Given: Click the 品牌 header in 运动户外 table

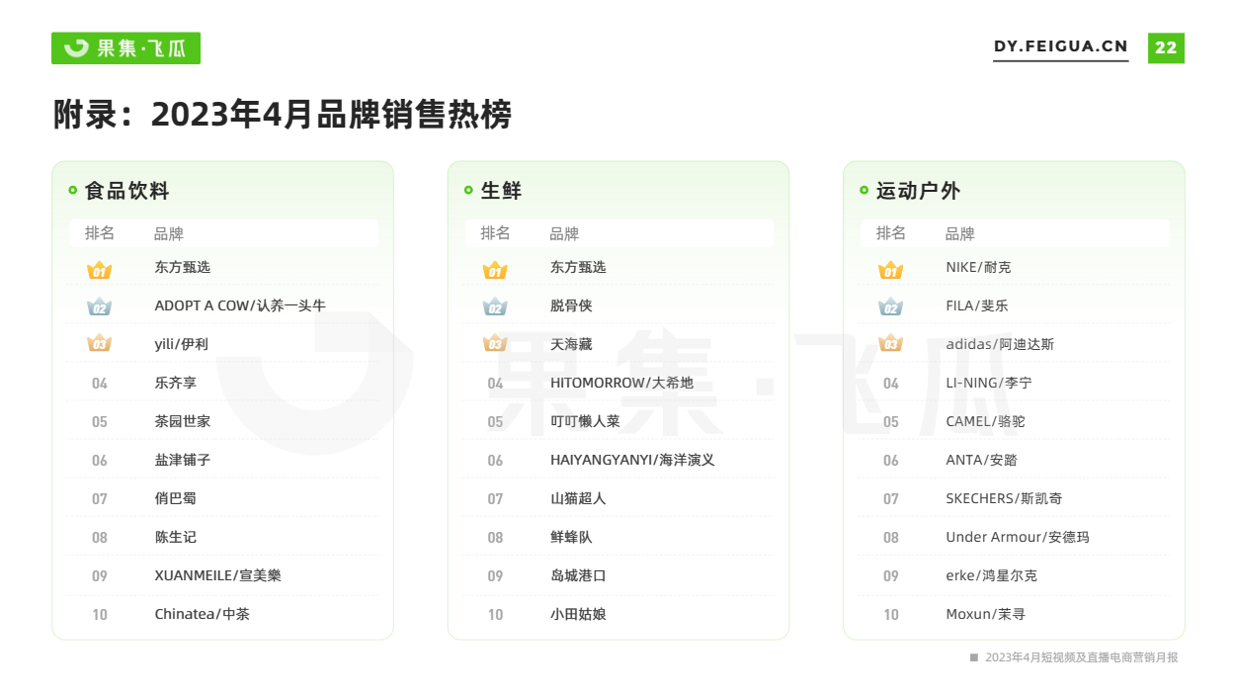Looking at the screenshot, I should point(960,233).
